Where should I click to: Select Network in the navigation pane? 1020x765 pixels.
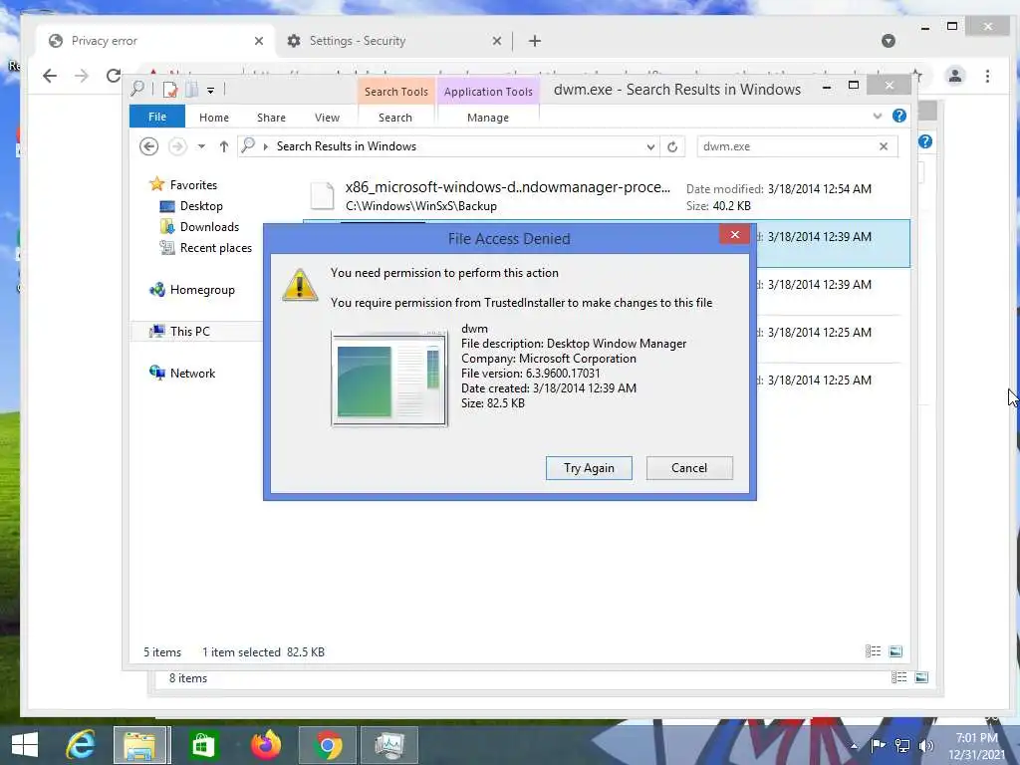coord(192,373)
